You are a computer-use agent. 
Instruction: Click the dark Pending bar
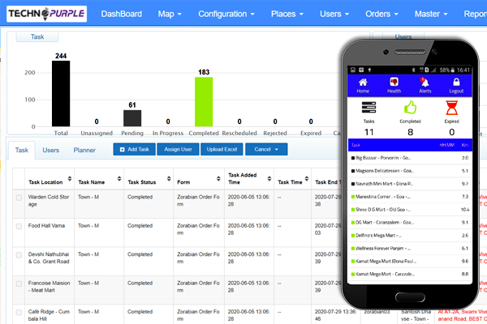[x=132, y=118]
